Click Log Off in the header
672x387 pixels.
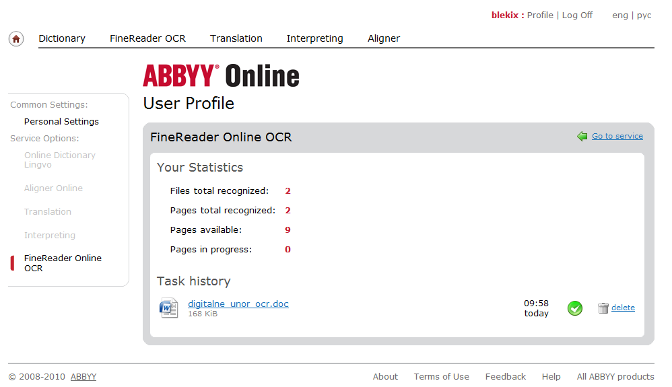point(577,15)
